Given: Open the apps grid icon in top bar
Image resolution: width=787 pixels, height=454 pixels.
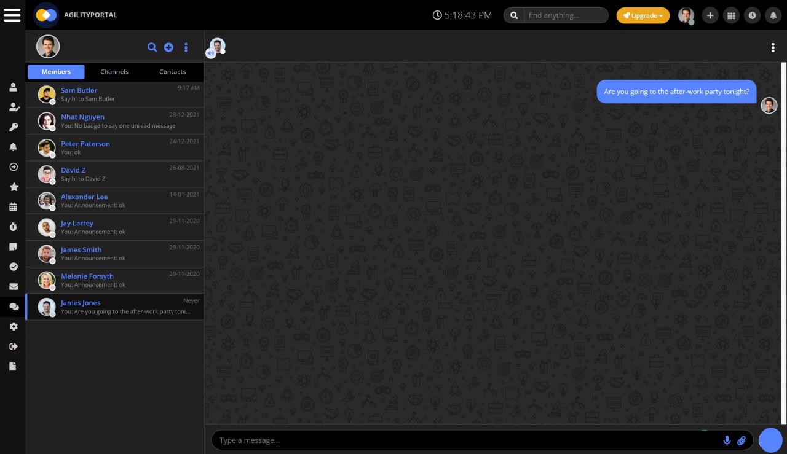Looking at the screenshot, I should coord(731,15).
